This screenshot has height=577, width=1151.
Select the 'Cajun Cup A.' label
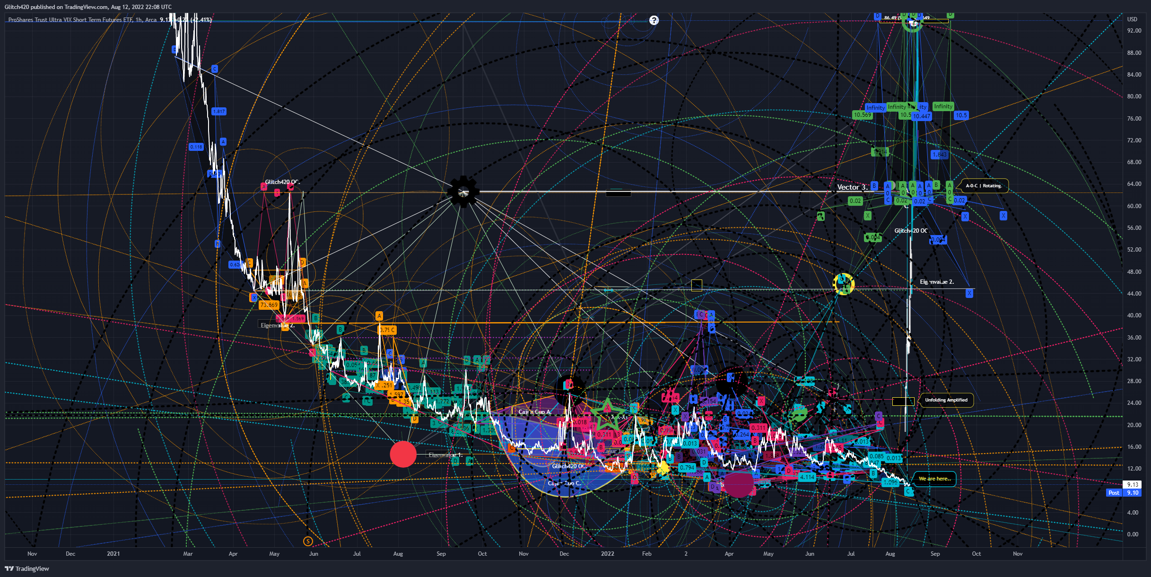(535, 412)
